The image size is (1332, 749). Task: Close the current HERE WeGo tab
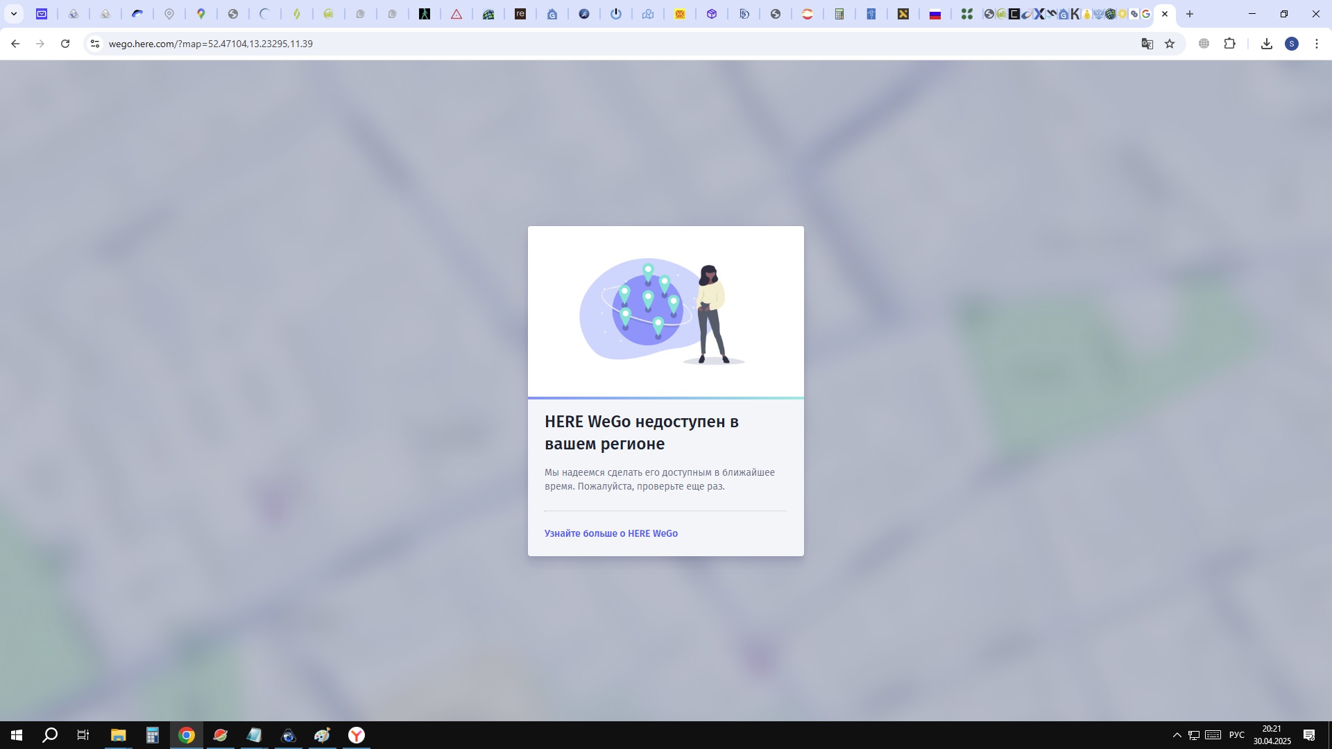coord(1165,14)
